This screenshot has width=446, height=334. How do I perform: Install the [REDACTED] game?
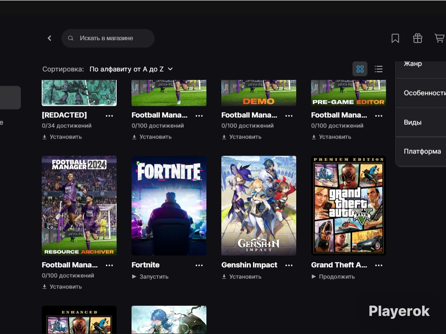coord(62,137)
